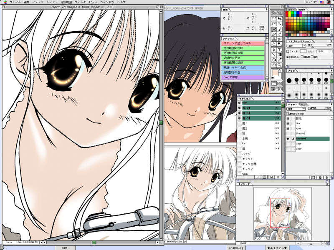334x250 pixels.
Task: Select the Paintbrush tool
Action: (280, 29)
